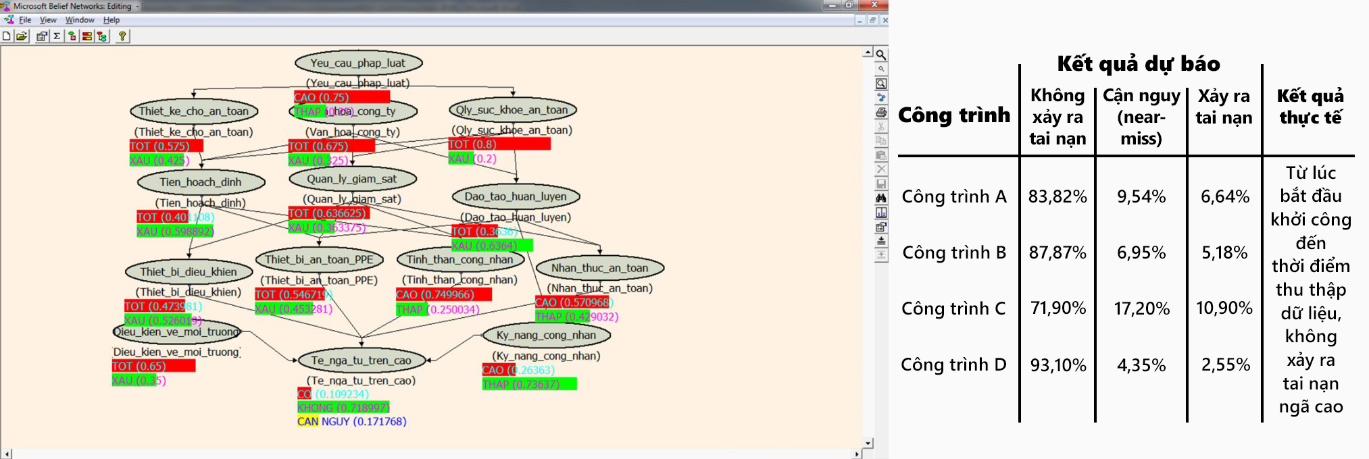Click the horizontal scrollbar left arrow
The width and height of the screenshot is (1369, 459).
[x=7, y=454]
